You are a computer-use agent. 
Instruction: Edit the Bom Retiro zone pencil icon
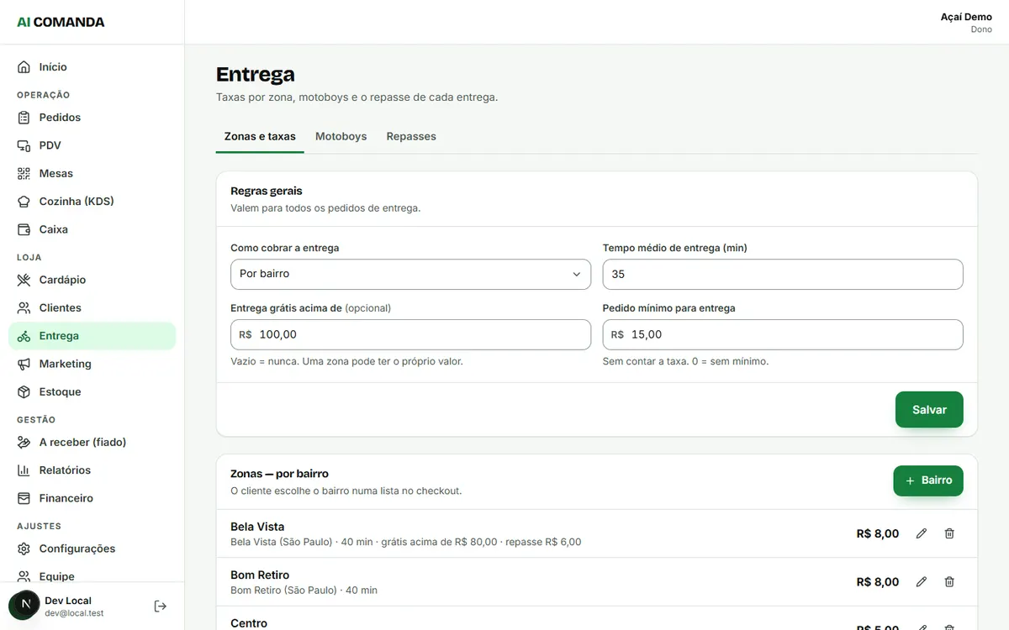pyautogui.click(x=922, y=582)
